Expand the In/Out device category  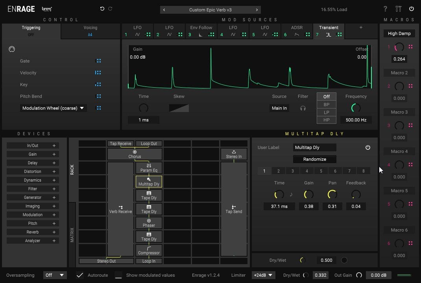33,145
